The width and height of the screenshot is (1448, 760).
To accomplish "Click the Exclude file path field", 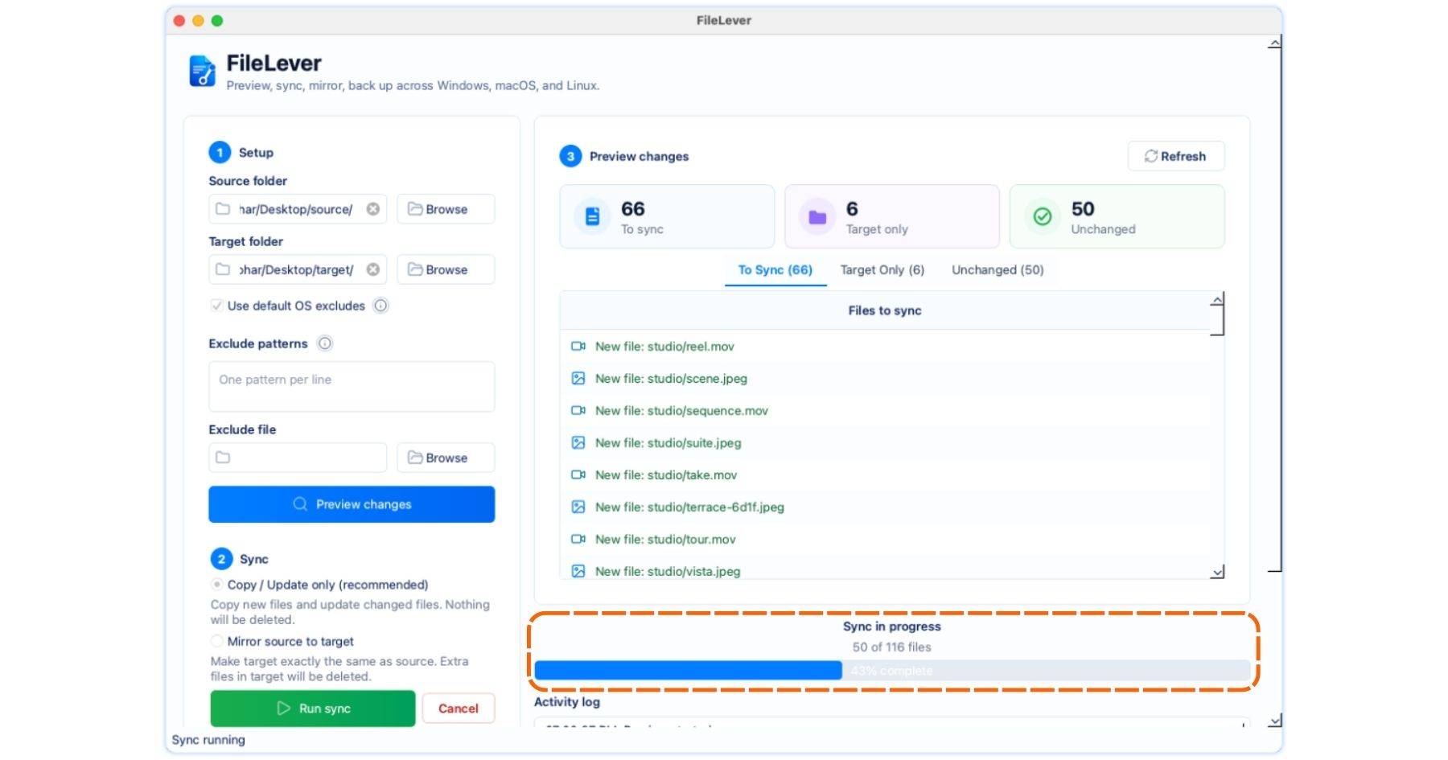I will click(298, 458).
